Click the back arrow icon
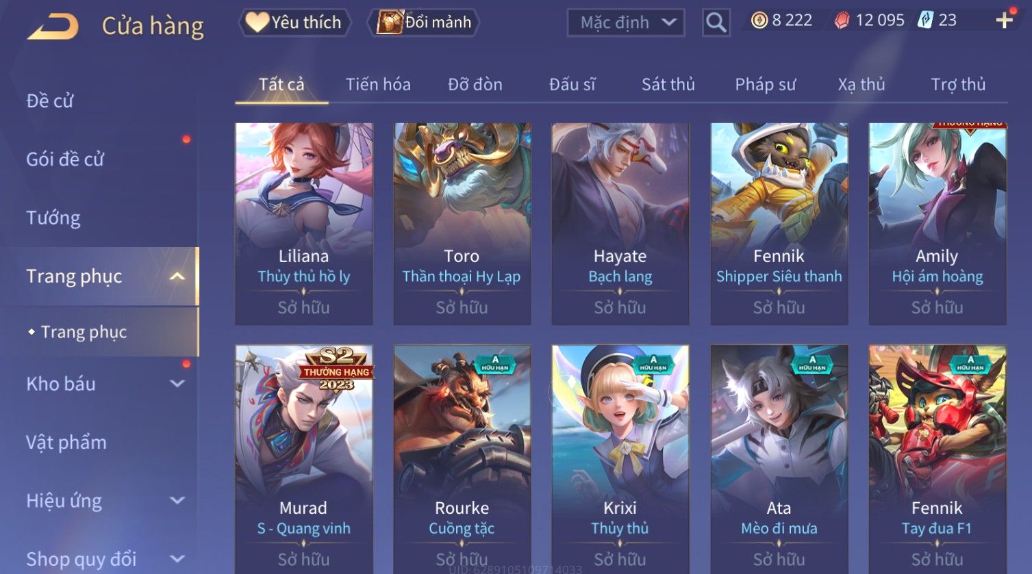The height and width of the screenshot is (574, 1032). pyautogui.click(x=53, y=27)
